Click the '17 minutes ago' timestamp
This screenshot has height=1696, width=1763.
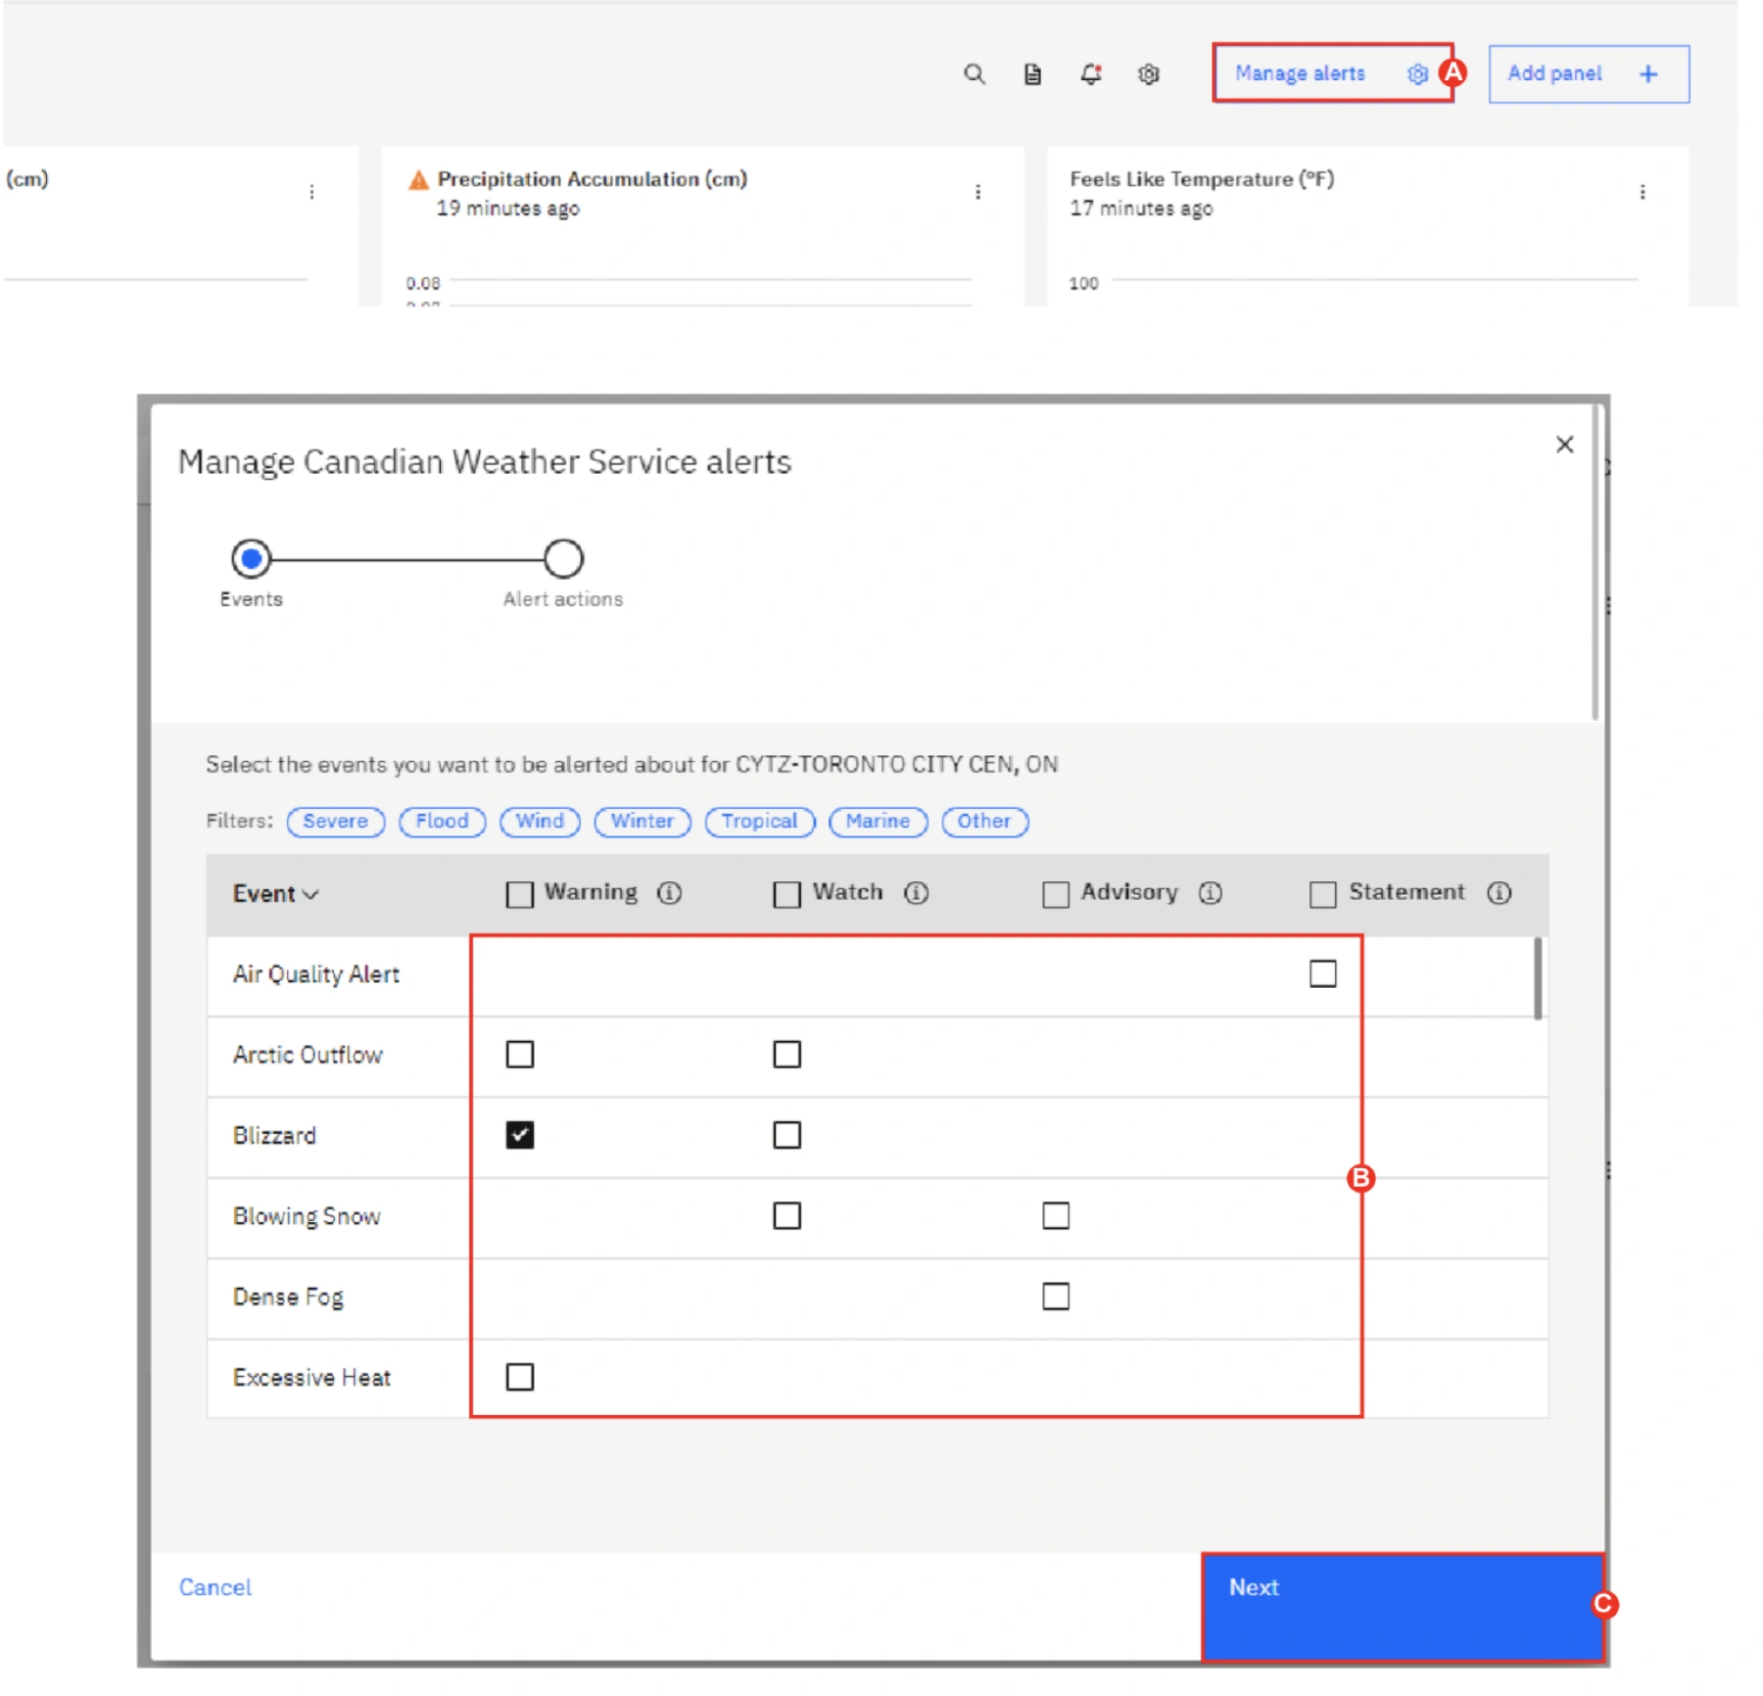click(1141, 209)
